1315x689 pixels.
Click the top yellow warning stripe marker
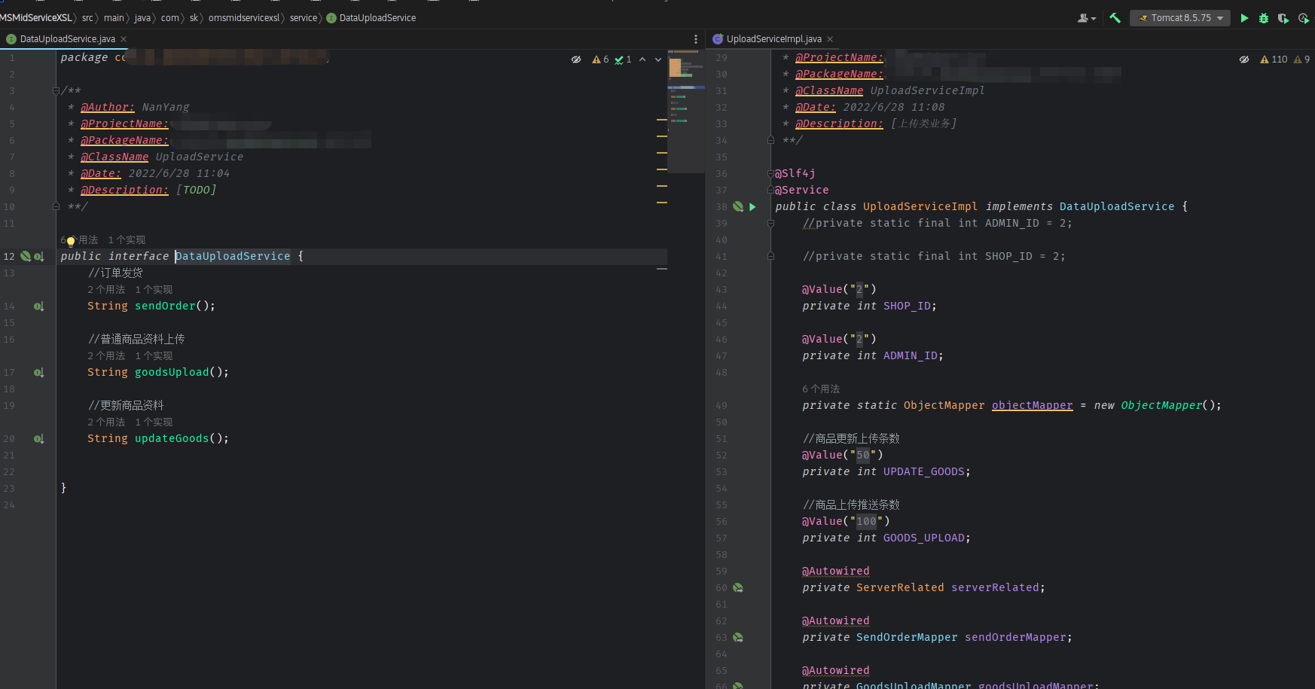[662, 120]
